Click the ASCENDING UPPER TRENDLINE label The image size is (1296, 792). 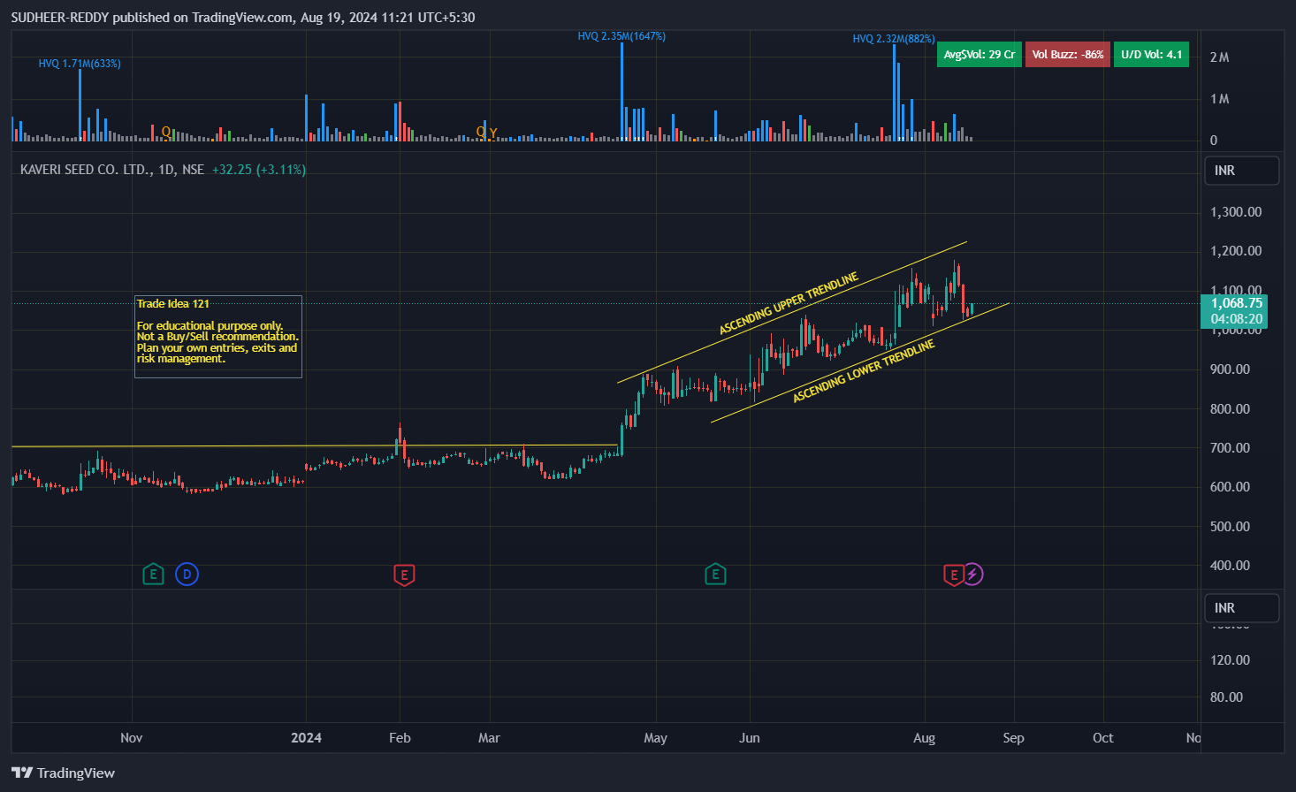[789, 303]
